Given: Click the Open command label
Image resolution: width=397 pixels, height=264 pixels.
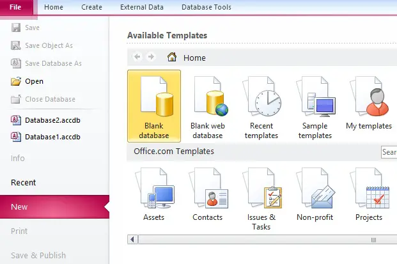Looking at the screenshot, I should pos(34,81).
